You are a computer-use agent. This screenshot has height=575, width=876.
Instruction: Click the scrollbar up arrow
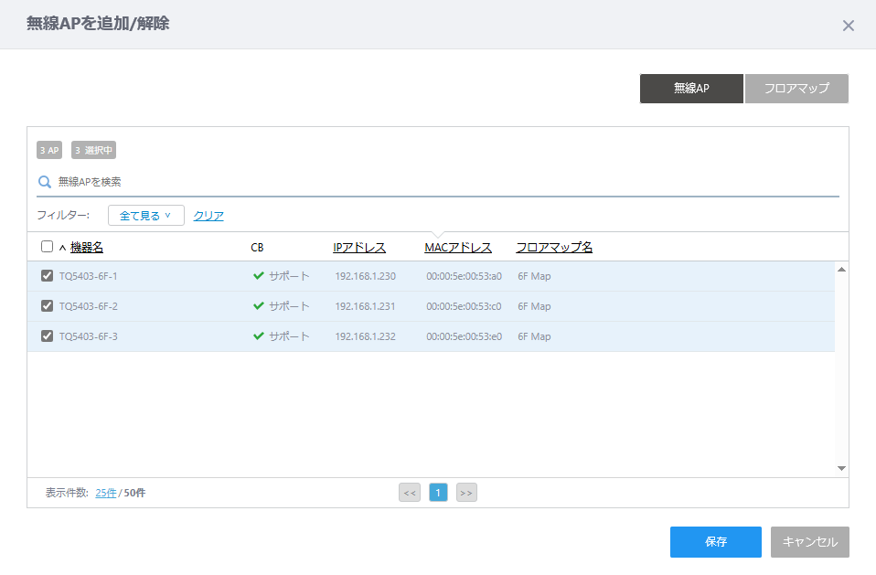841,270
